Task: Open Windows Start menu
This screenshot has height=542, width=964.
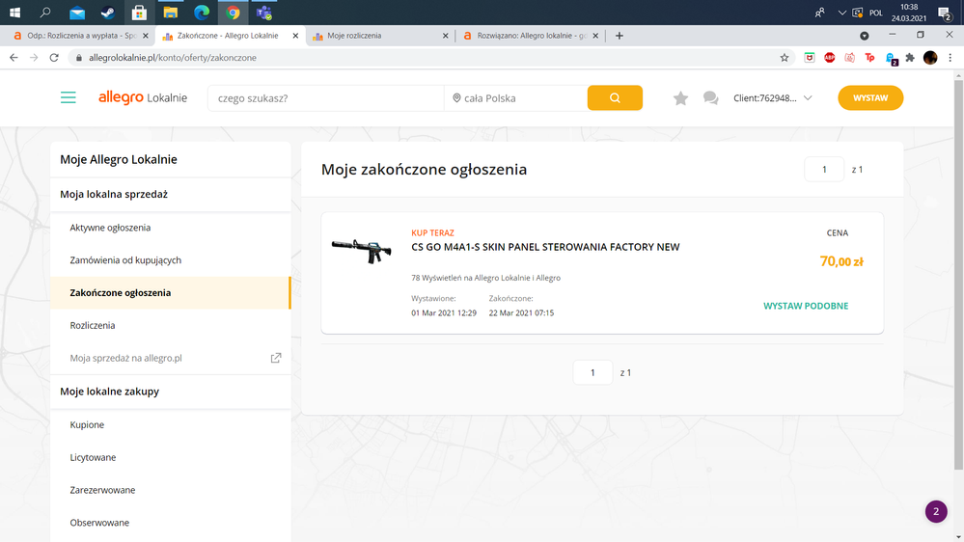Action: pyautogui.click(x=14, y=13)
